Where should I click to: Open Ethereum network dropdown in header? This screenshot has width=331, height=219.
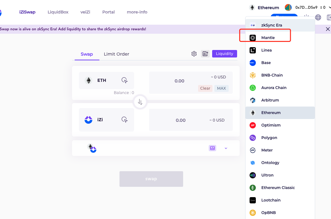[x=264, y=7]
